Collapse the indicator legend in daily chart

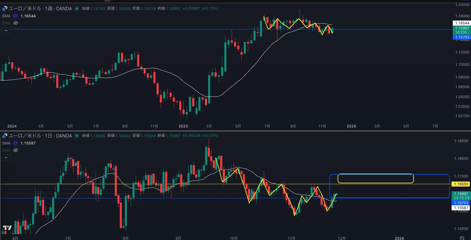pyautogui.click(x=6, y=158)
